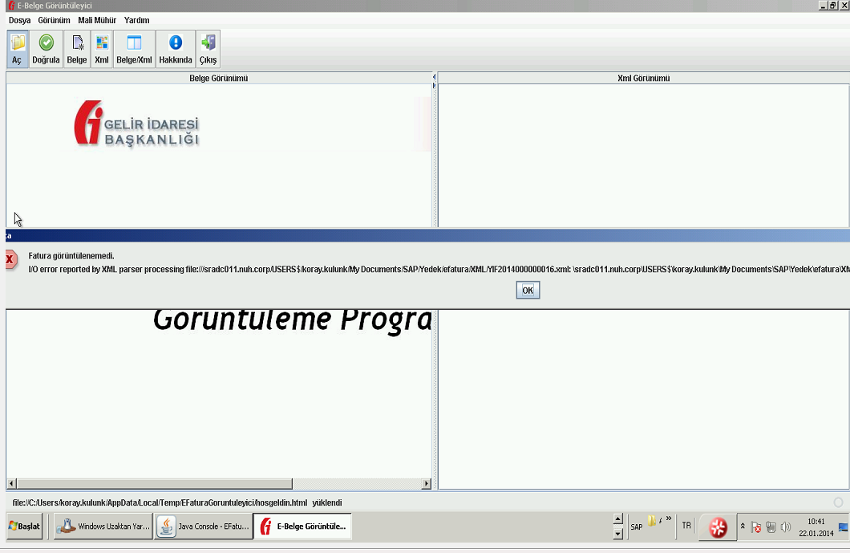Open the Görünüm menu

54,20
